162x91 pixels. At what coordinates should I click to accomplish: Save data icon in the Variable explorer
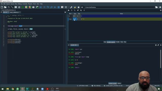pos(72,10)
